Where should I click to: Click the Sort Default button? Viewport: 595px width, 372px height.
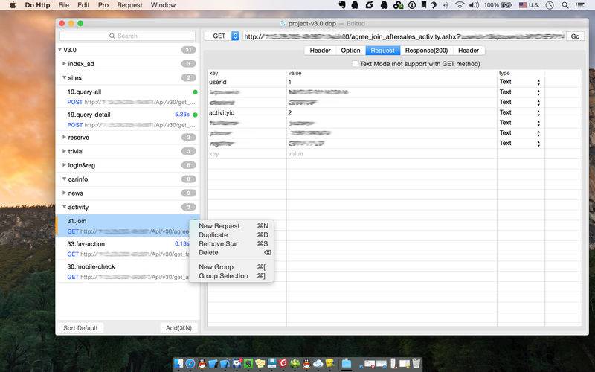tap(80, 328)
